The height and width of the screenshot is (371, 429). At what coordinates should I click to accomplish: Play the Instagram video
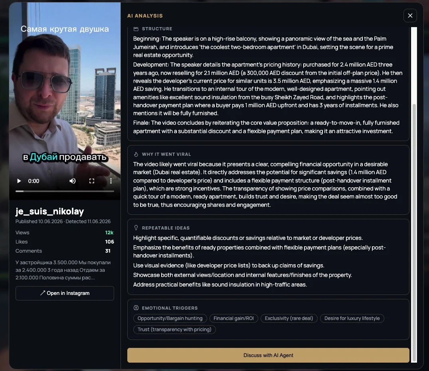pyautogui.click(x=19, y=181)
